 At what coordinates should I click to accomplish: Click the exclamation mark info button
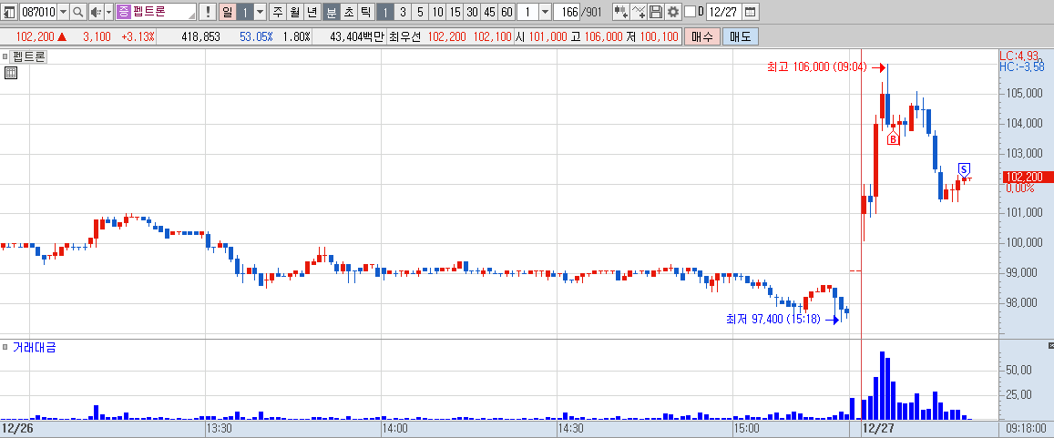click(208, 12)
